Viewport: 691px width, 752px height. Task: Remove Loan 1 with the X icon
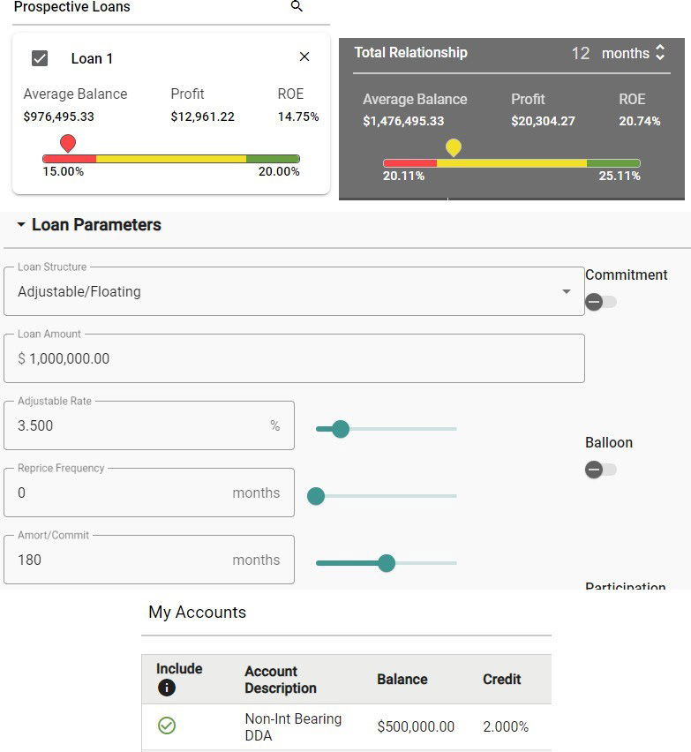[304, 57]
